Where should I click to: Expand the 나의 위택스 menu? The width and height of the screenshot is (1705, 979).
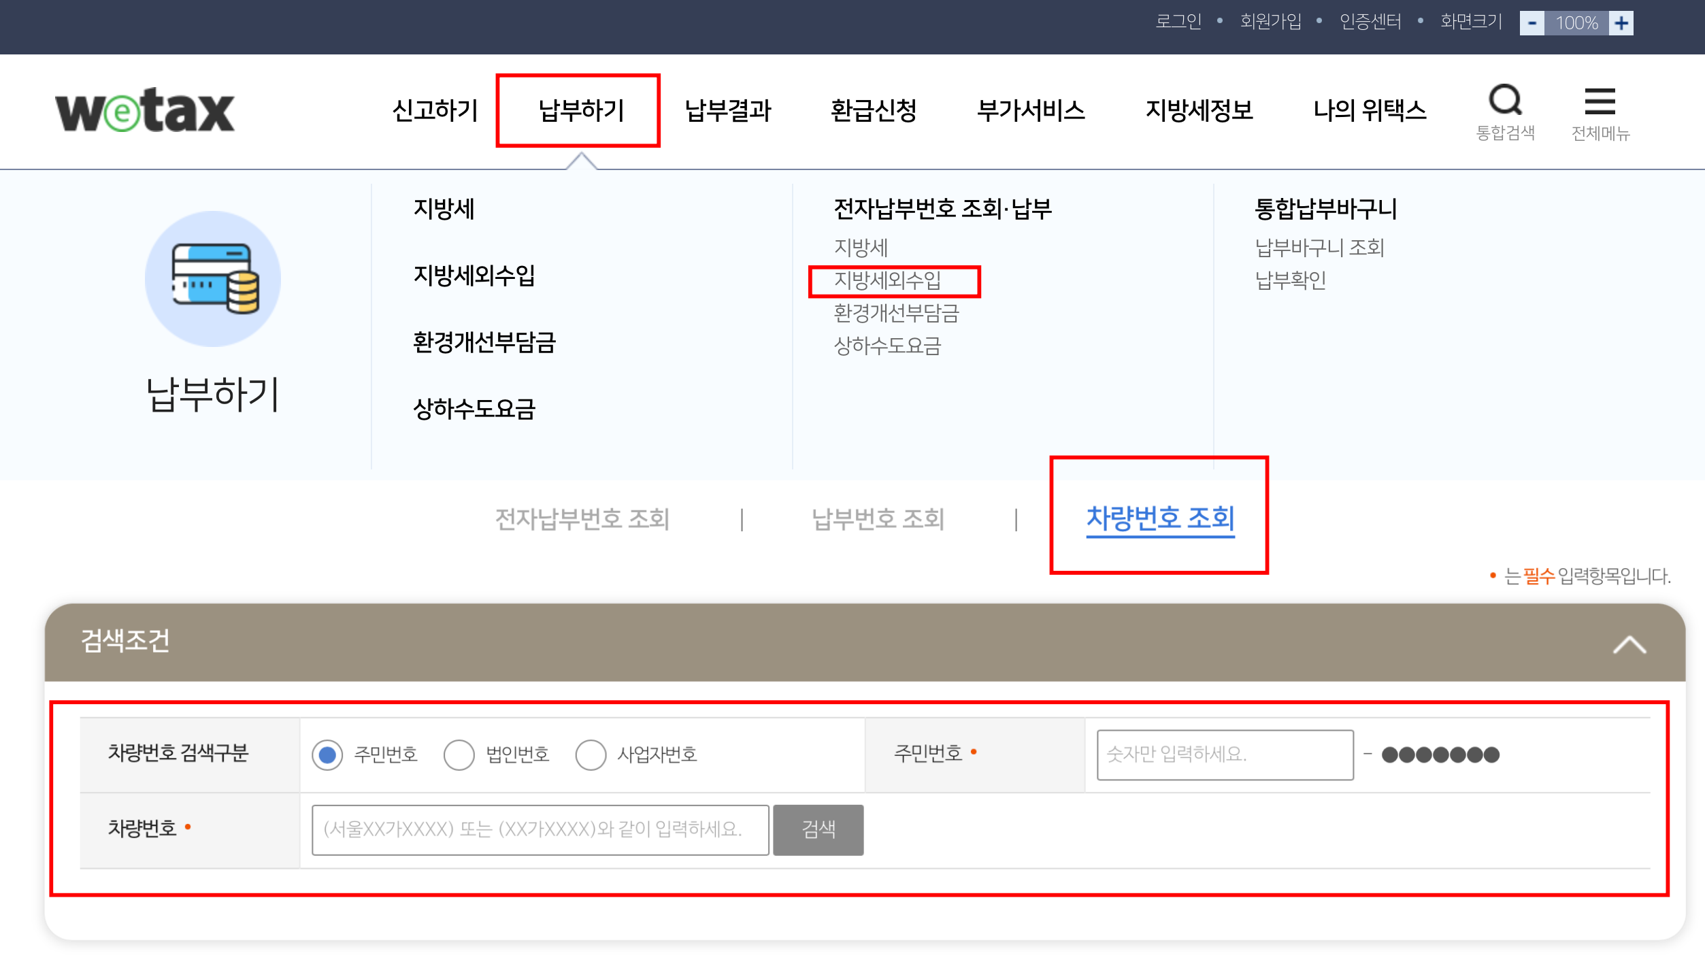click(x=1369, y=110)
